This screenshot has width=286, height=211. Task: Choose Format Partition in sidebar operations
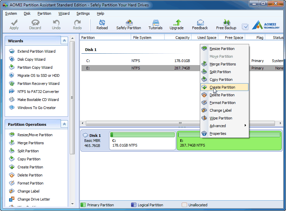click(26, 183)
